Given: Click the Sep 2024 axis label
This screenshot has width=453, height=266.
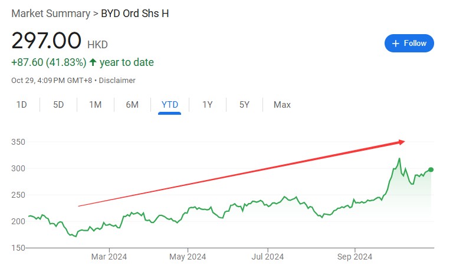Looking at the screenshot, I should 354,257.
